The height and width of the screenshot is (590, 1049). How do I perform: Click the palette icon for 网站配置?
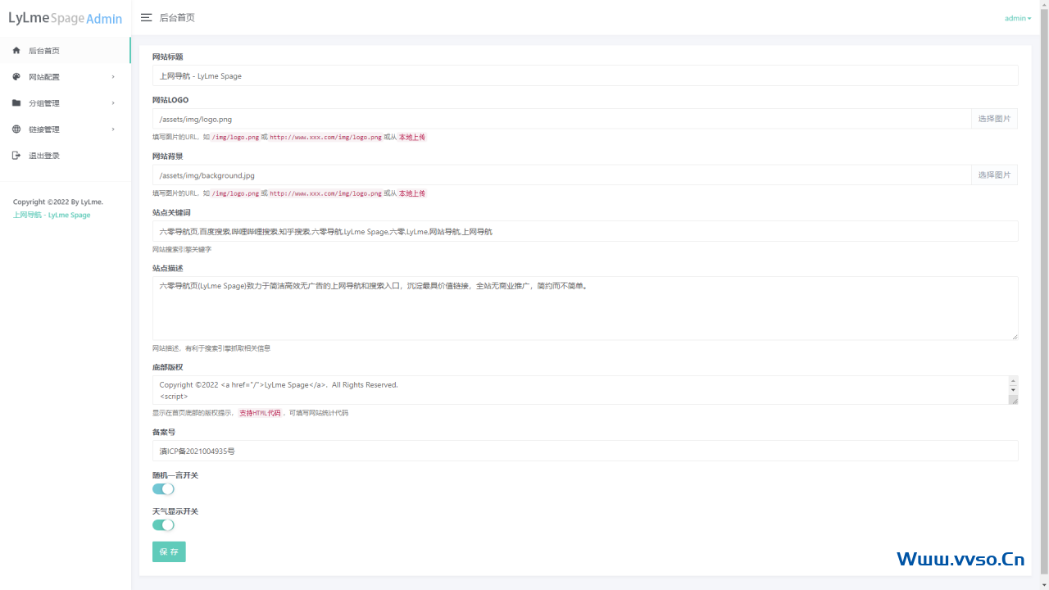coord(16,77)
